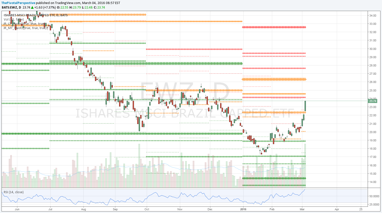
Task: Click the 17.00 price axis label
Action: [x=373, y=157]
